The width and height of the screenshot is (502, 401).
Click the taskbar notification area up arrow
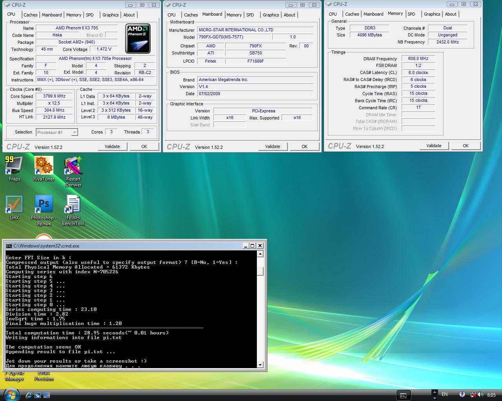tap(434, 392)
